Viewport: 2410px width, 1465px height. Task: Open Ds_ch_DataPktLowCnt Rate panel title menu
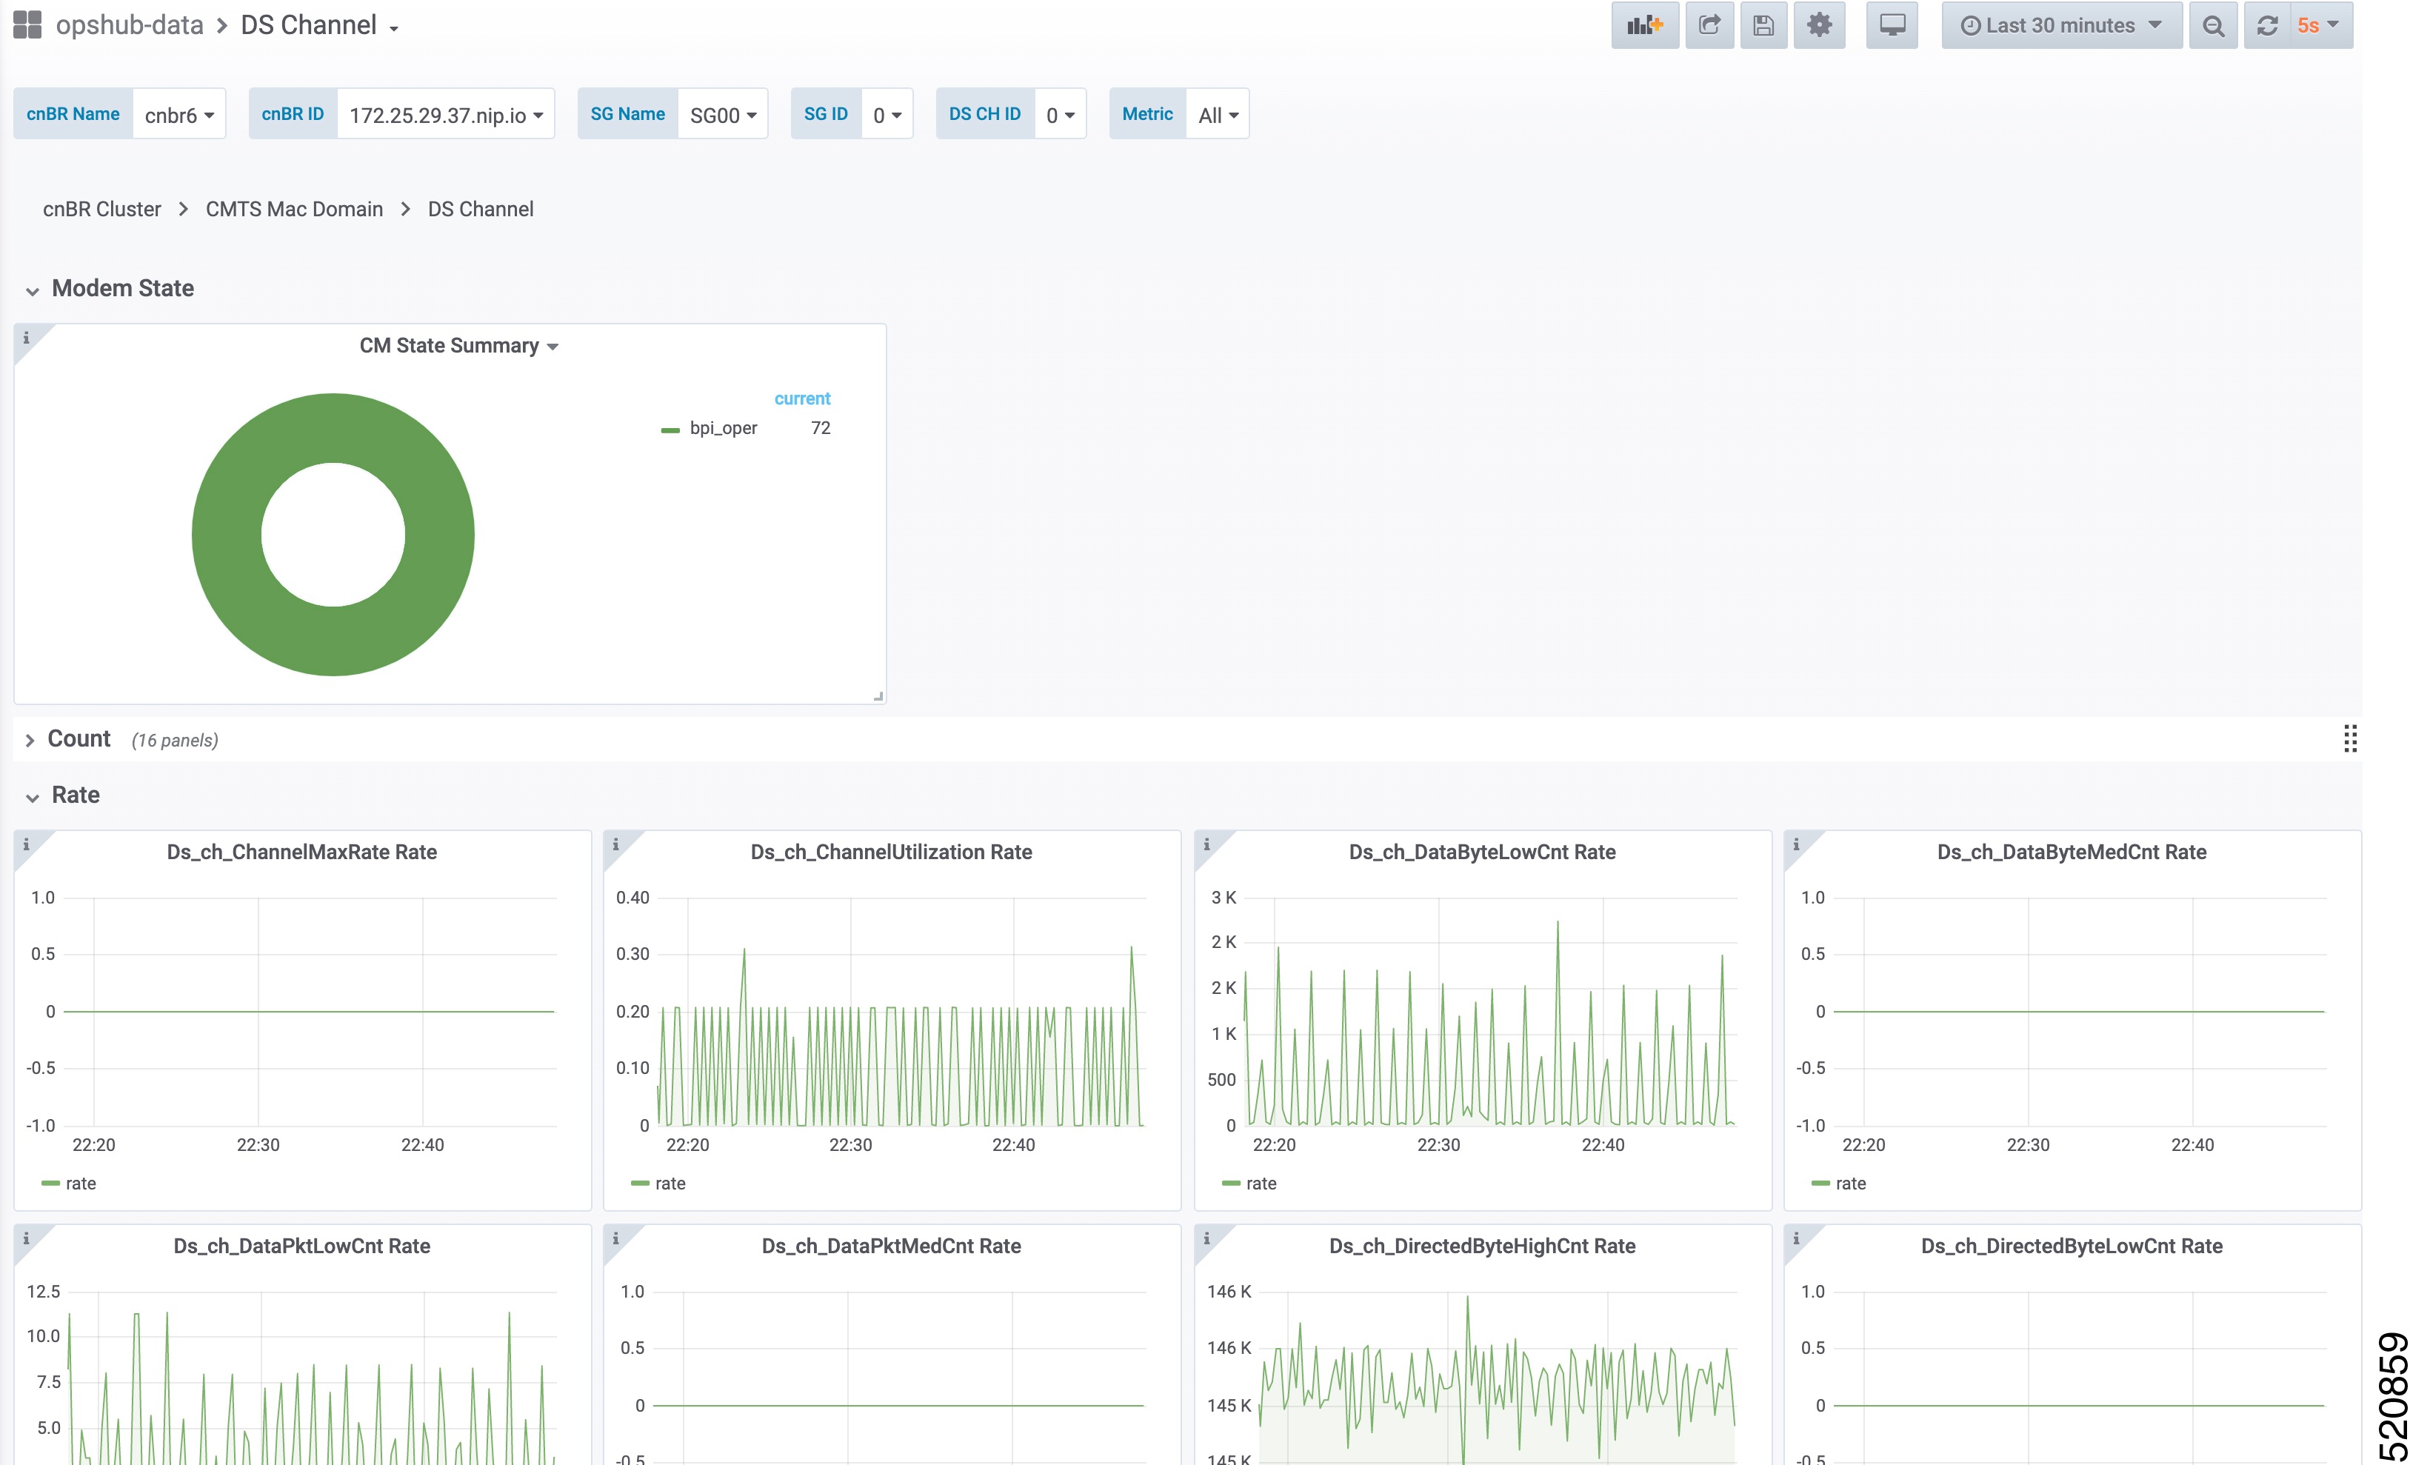coord(301,1246)
